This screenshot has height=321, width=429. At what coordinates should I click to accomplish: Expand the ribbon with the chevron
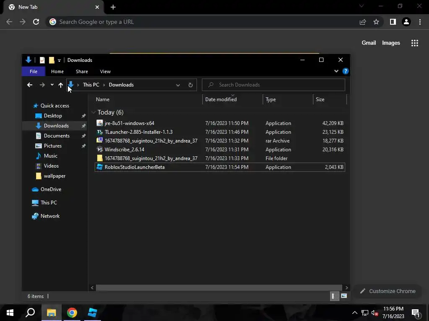click(336, 71)
